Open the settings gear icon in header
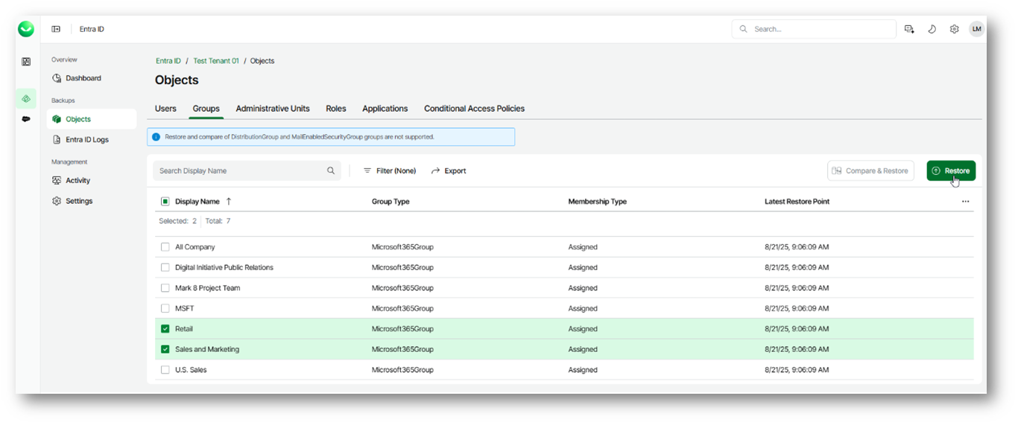The width and height of the screenshot is (1018, 425). point(954,29)
